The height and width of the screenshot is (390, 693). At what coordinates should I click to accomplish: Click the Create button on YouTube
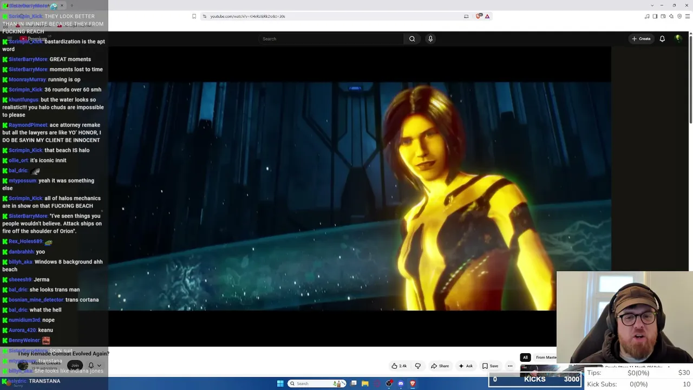point(641,39)
